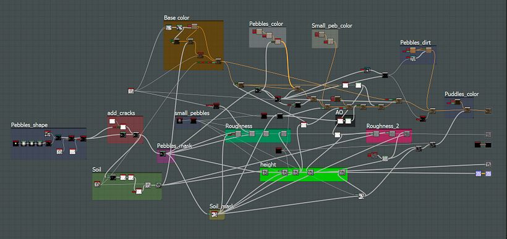Select lone black node above height frame
This screenshot has width=507, height=239.
279,150
